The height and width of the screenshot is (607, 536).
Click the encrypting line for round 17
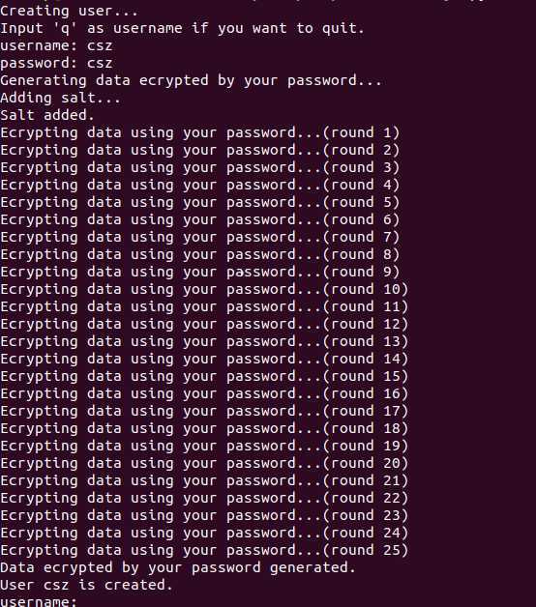pyautogui.click(x=204, y=411)
